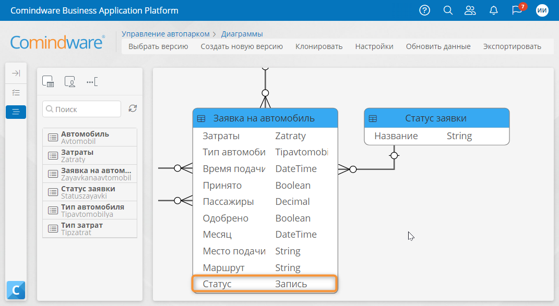Click the Диаграммы breadcrumb link

coord(242,34)
